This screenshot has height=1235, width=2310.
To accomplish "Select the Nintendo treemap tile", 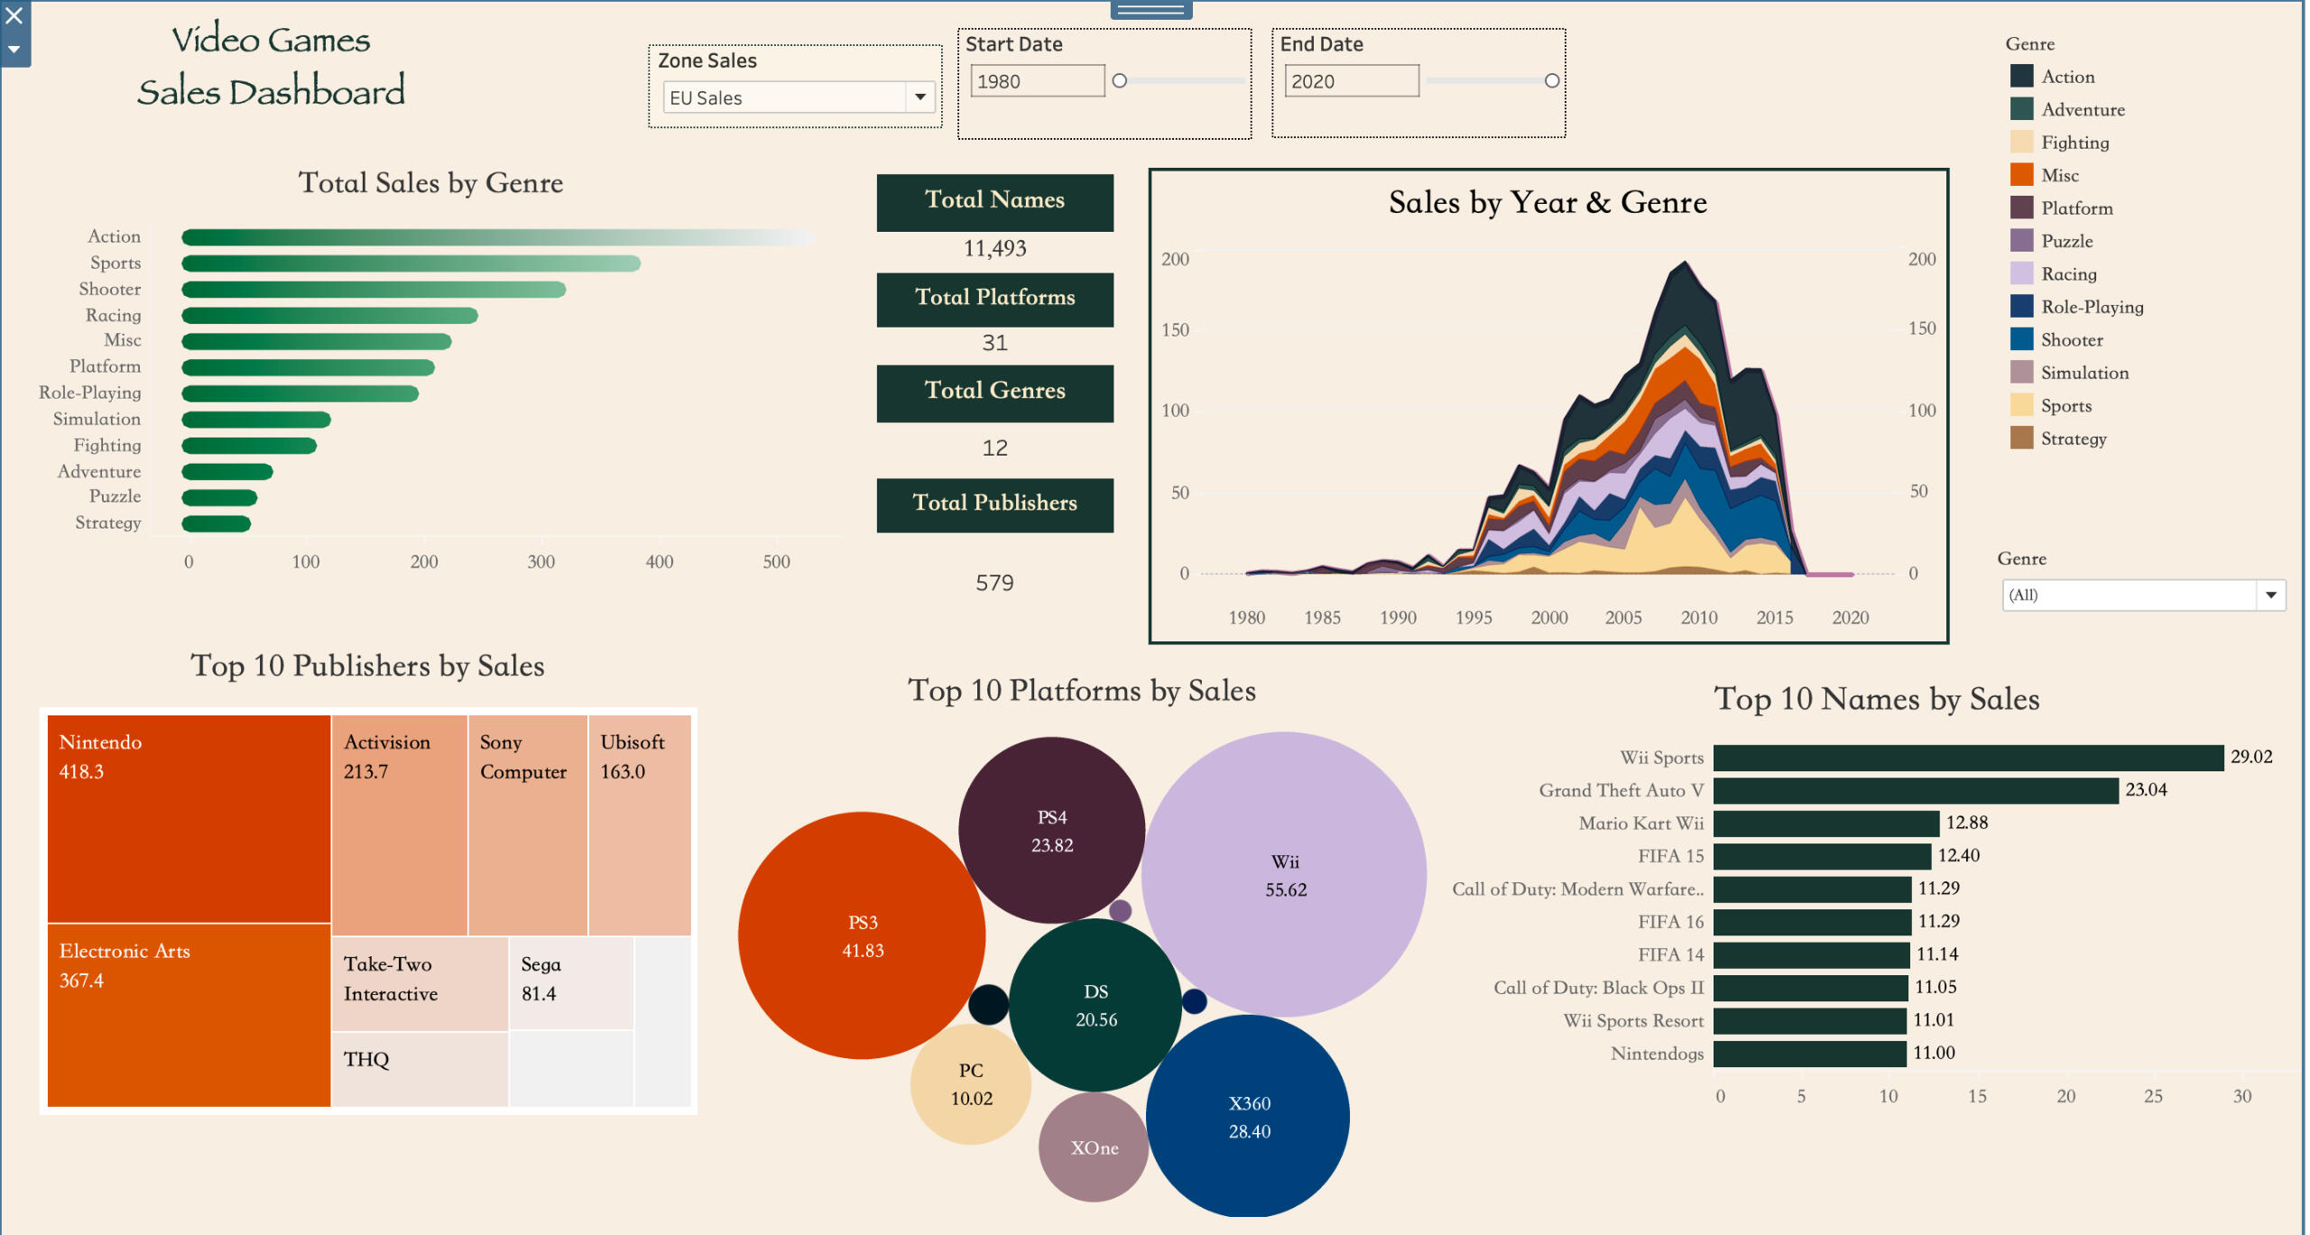I will pos(189,817).
